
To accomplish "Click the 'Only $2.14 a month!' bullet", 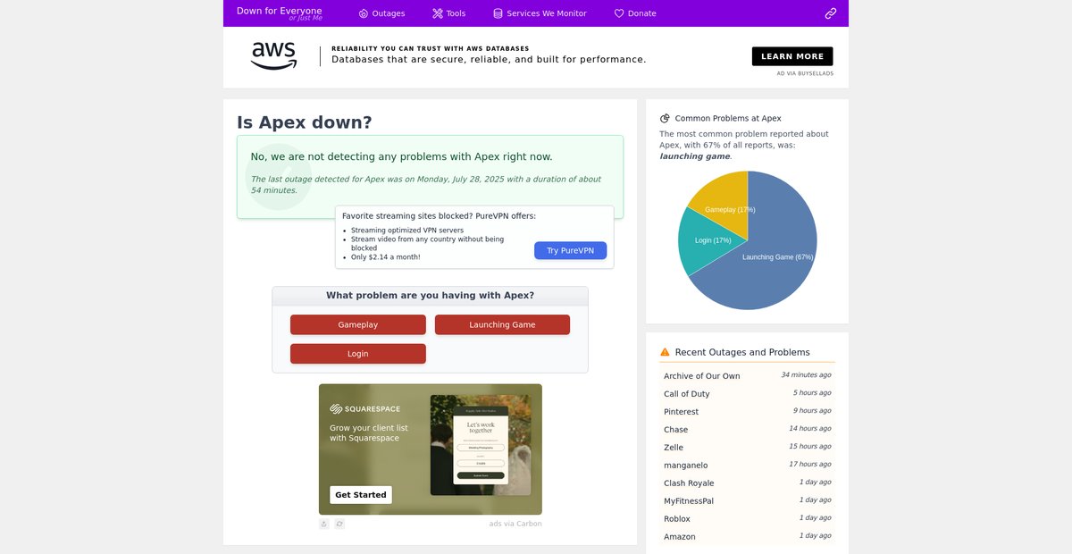I will click(385, 257).
